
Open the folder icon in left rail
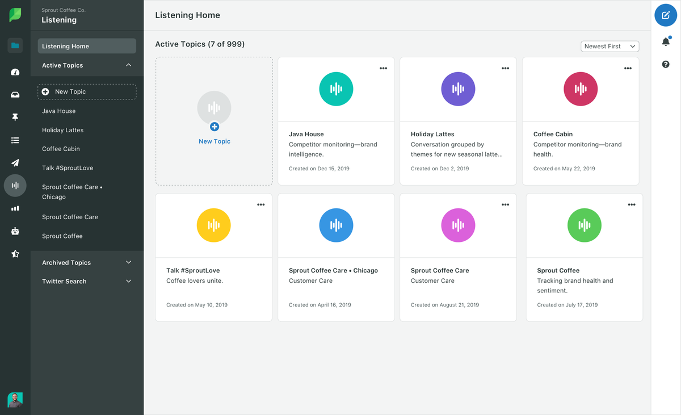click(15, 45)
